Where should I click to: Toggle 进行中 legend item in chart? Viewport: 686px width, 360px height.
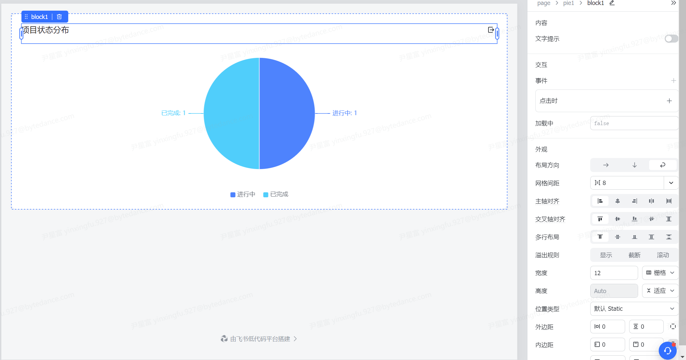243,194
